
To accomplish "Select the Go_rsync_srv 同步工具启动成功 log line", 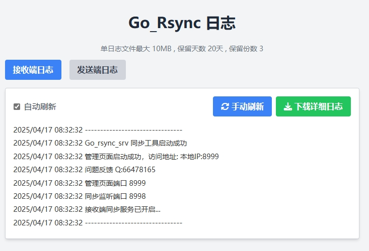I will [136, 143].
